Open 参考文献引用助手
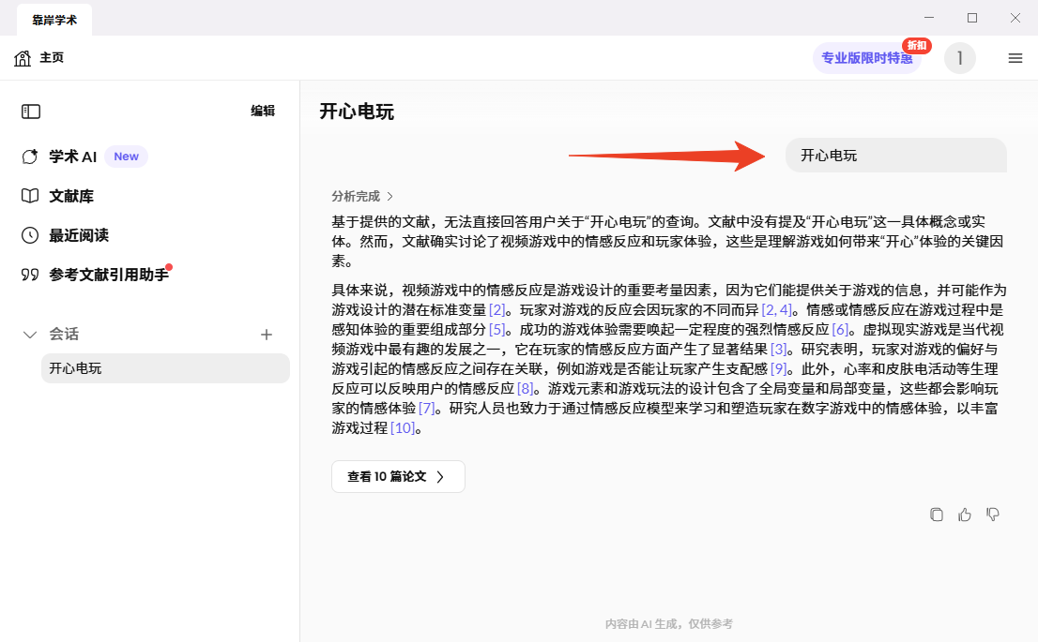1038x642 pixels. pyautogui.click(x=109, y=275)
